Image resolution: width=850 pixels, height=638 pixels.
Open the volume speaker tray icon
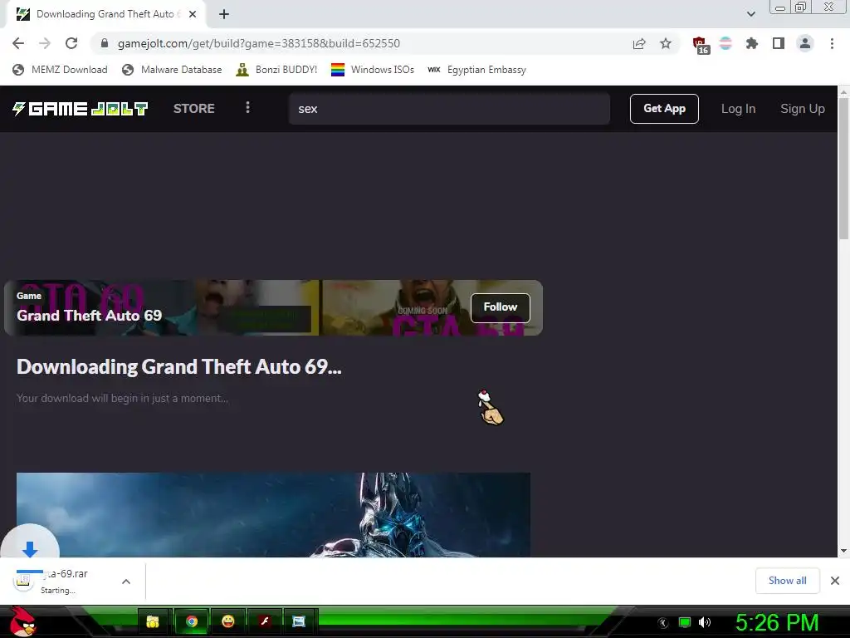coord(705,622)
